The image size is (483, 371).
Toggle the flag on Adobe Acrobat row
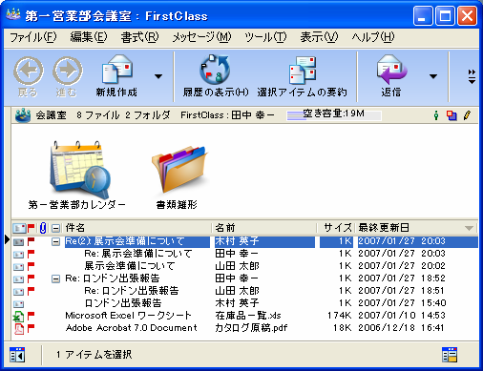(x=31, y=328)
